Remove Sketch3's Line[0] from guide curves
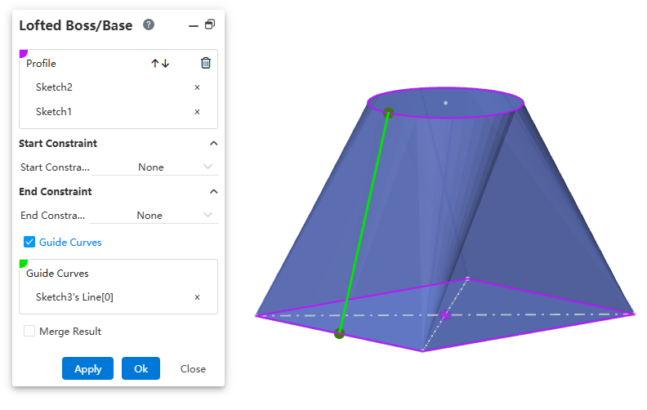 pos(197,297)
